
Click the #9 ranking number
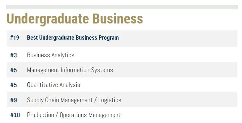tap(14, 100)
